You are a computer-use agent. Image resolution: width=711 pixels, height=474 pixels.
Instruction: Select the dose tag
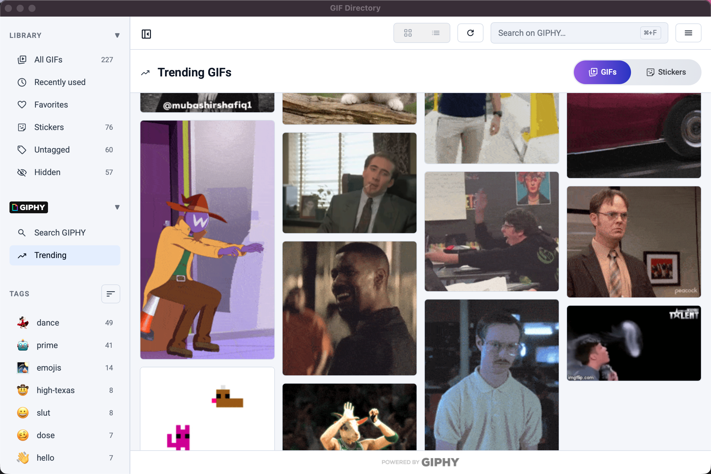click(x=65, y=435)
